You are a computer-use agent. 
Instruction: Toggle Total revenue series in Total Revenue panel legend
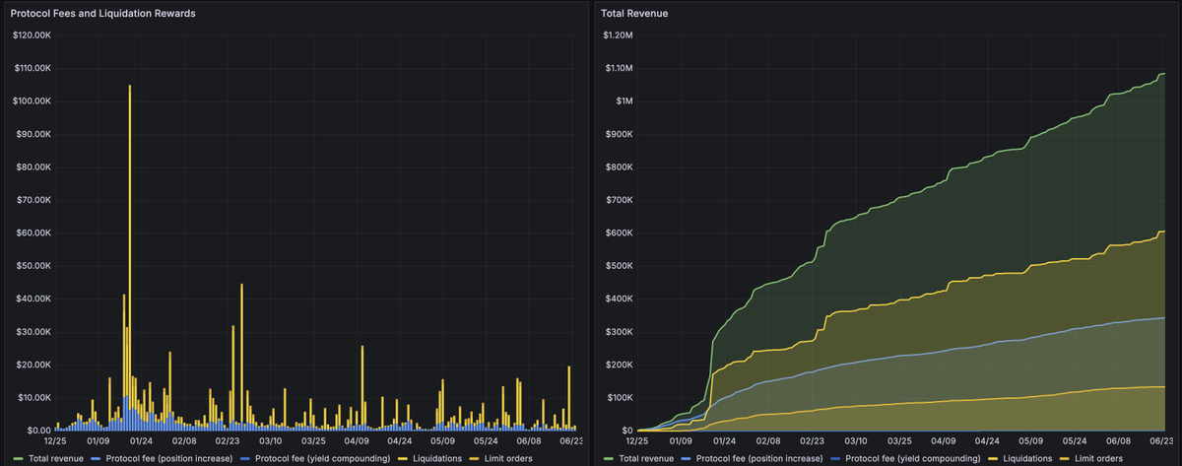[x=647, y=458]
